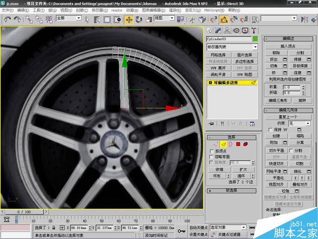The height and width of the screenshot is (239, 318).
Task: Toggle the 忽略背面 checkbox
Action: 212,157
